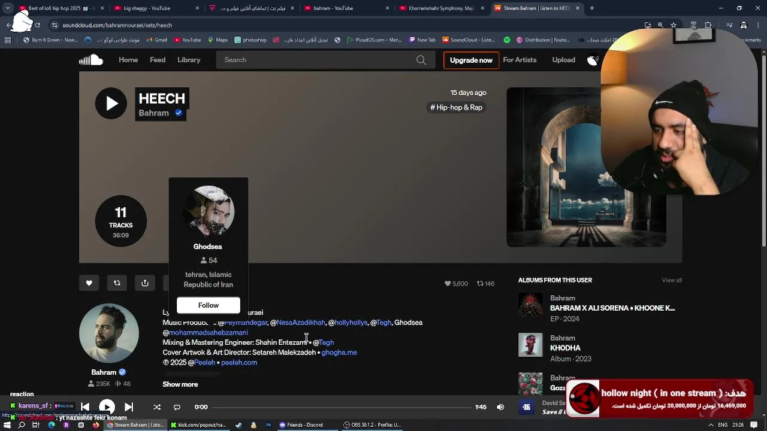Open KHODHA album thumbnail
Screen dimensions: 767x431
coord(530,345)
